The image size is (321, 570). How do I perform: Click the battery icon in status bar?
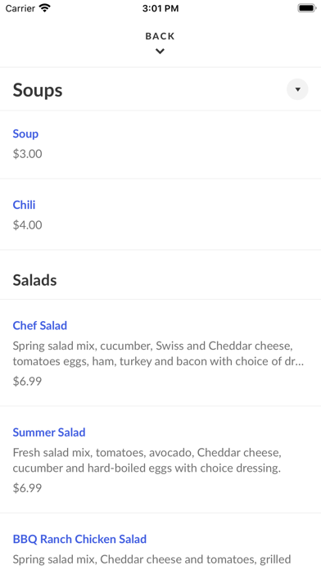tap(307, 8)
